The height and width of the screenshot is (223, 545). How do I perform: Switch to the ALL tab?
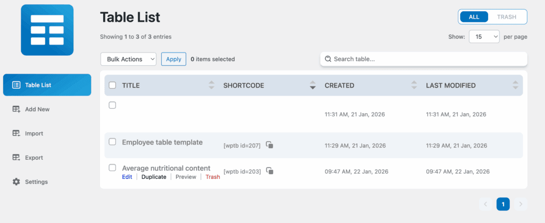tap(474, 16)
